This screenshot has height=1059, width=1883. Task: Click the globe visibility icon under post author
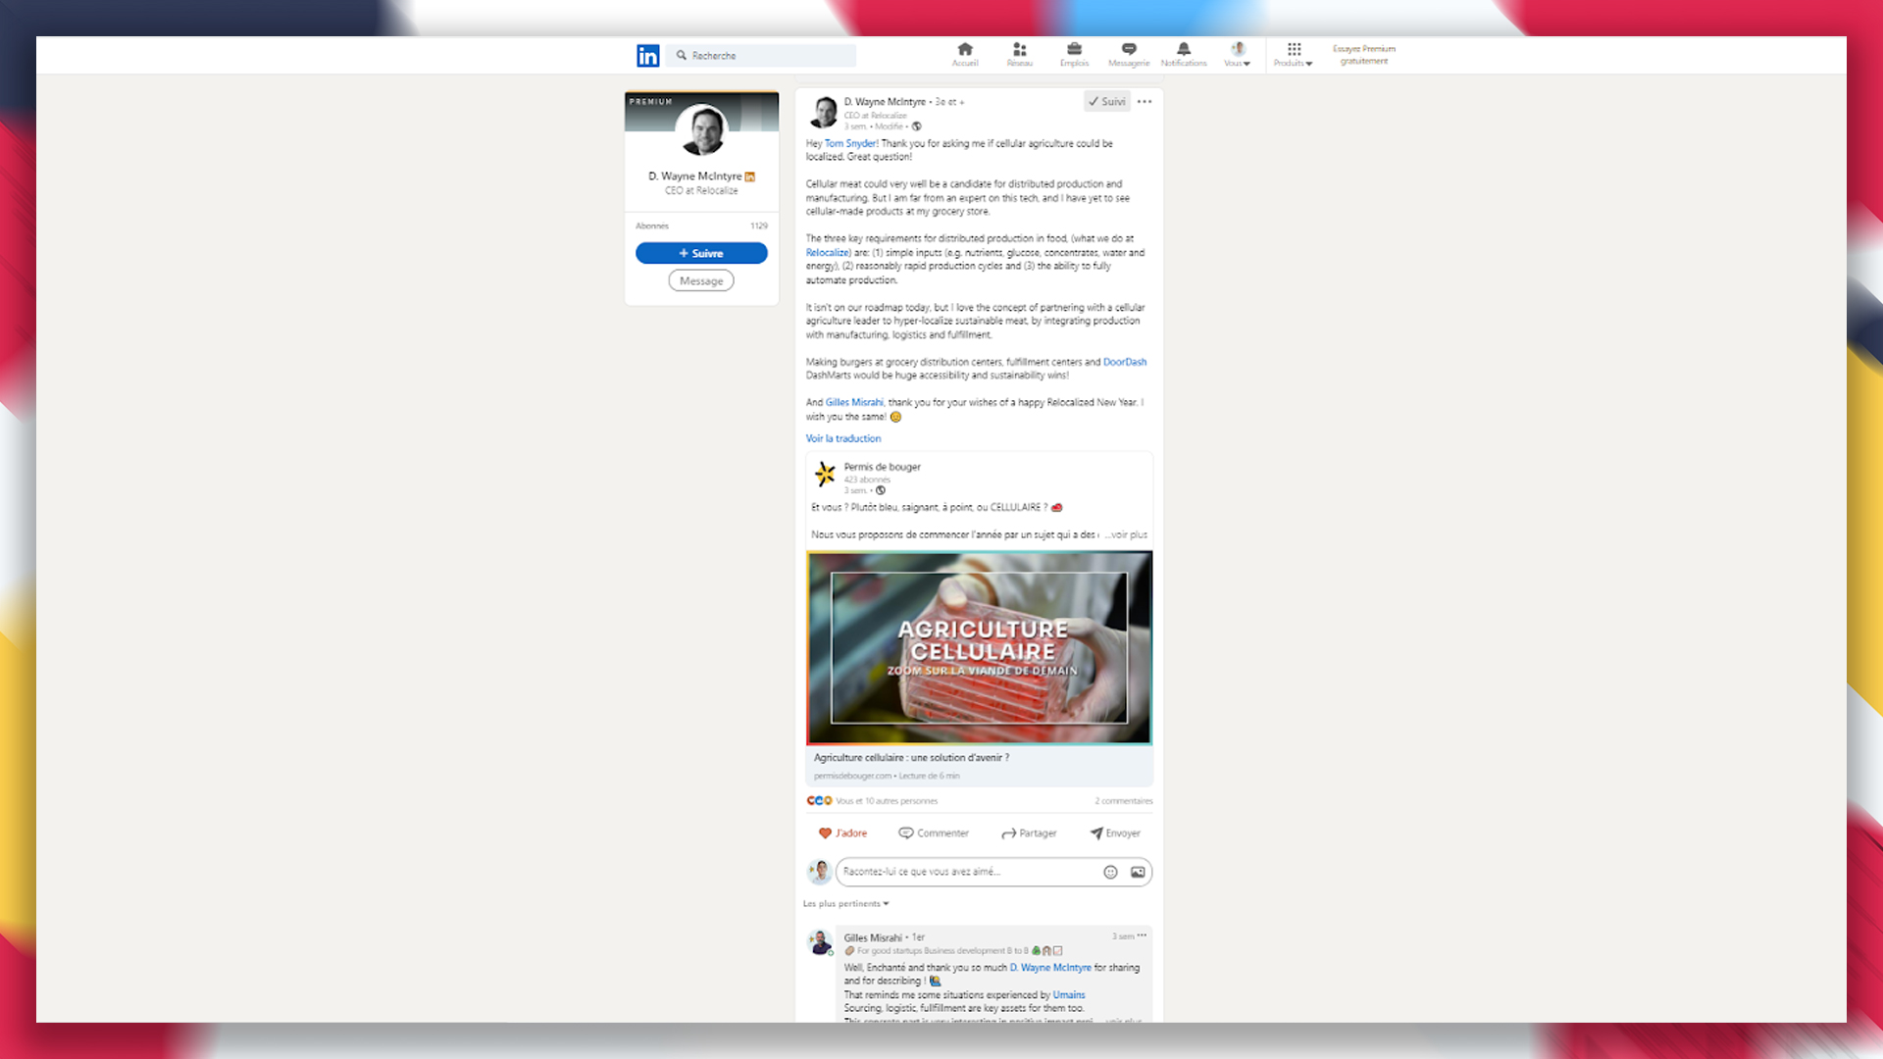(917, 126)
